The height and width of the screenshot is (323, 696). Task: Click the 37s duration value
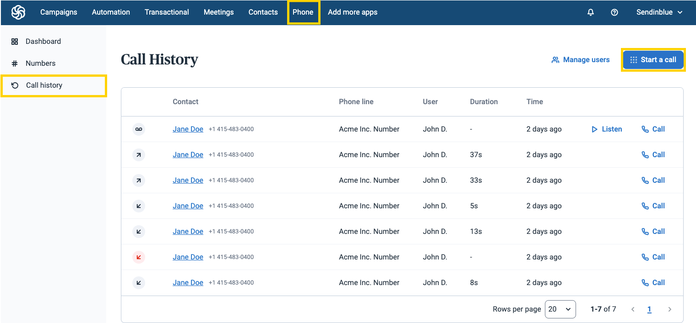[476, 155]
